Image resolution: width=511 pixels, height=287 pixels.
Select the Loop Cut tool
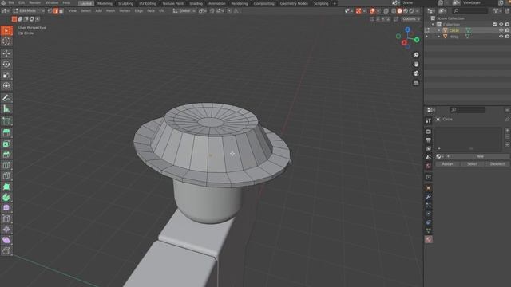(6, 165)
